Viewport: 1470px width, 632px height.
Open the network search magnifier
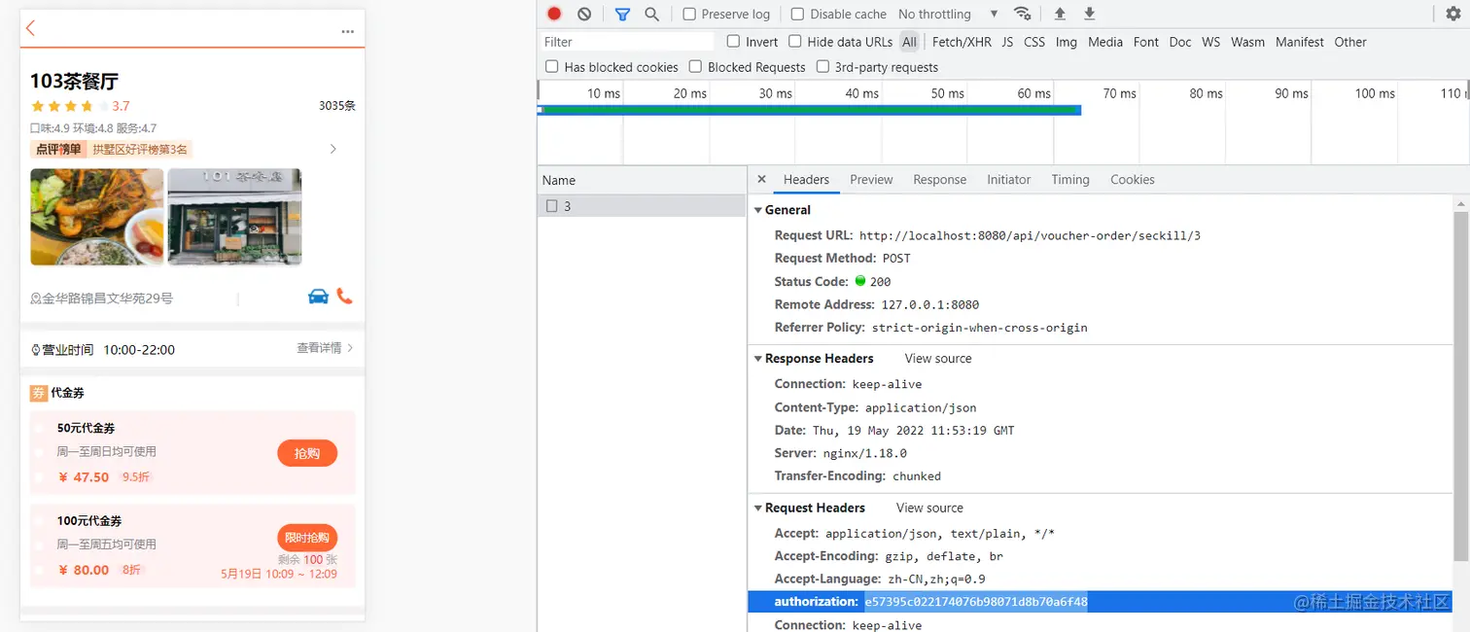coord(651,14)
